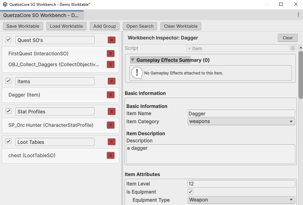Toggle the Quest SO's group checkbox
The image size is (303, 205).
(9, 40)
